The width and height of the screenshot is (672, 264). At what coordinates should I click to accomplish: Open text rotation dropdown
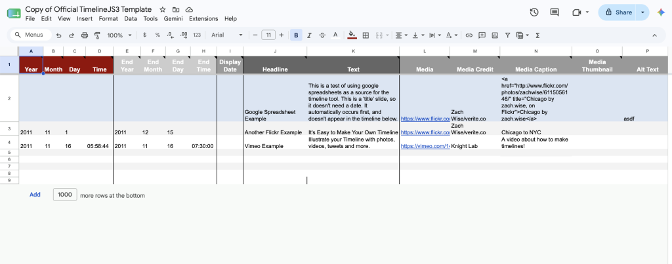pyautogui.click(x=451, y=35)
